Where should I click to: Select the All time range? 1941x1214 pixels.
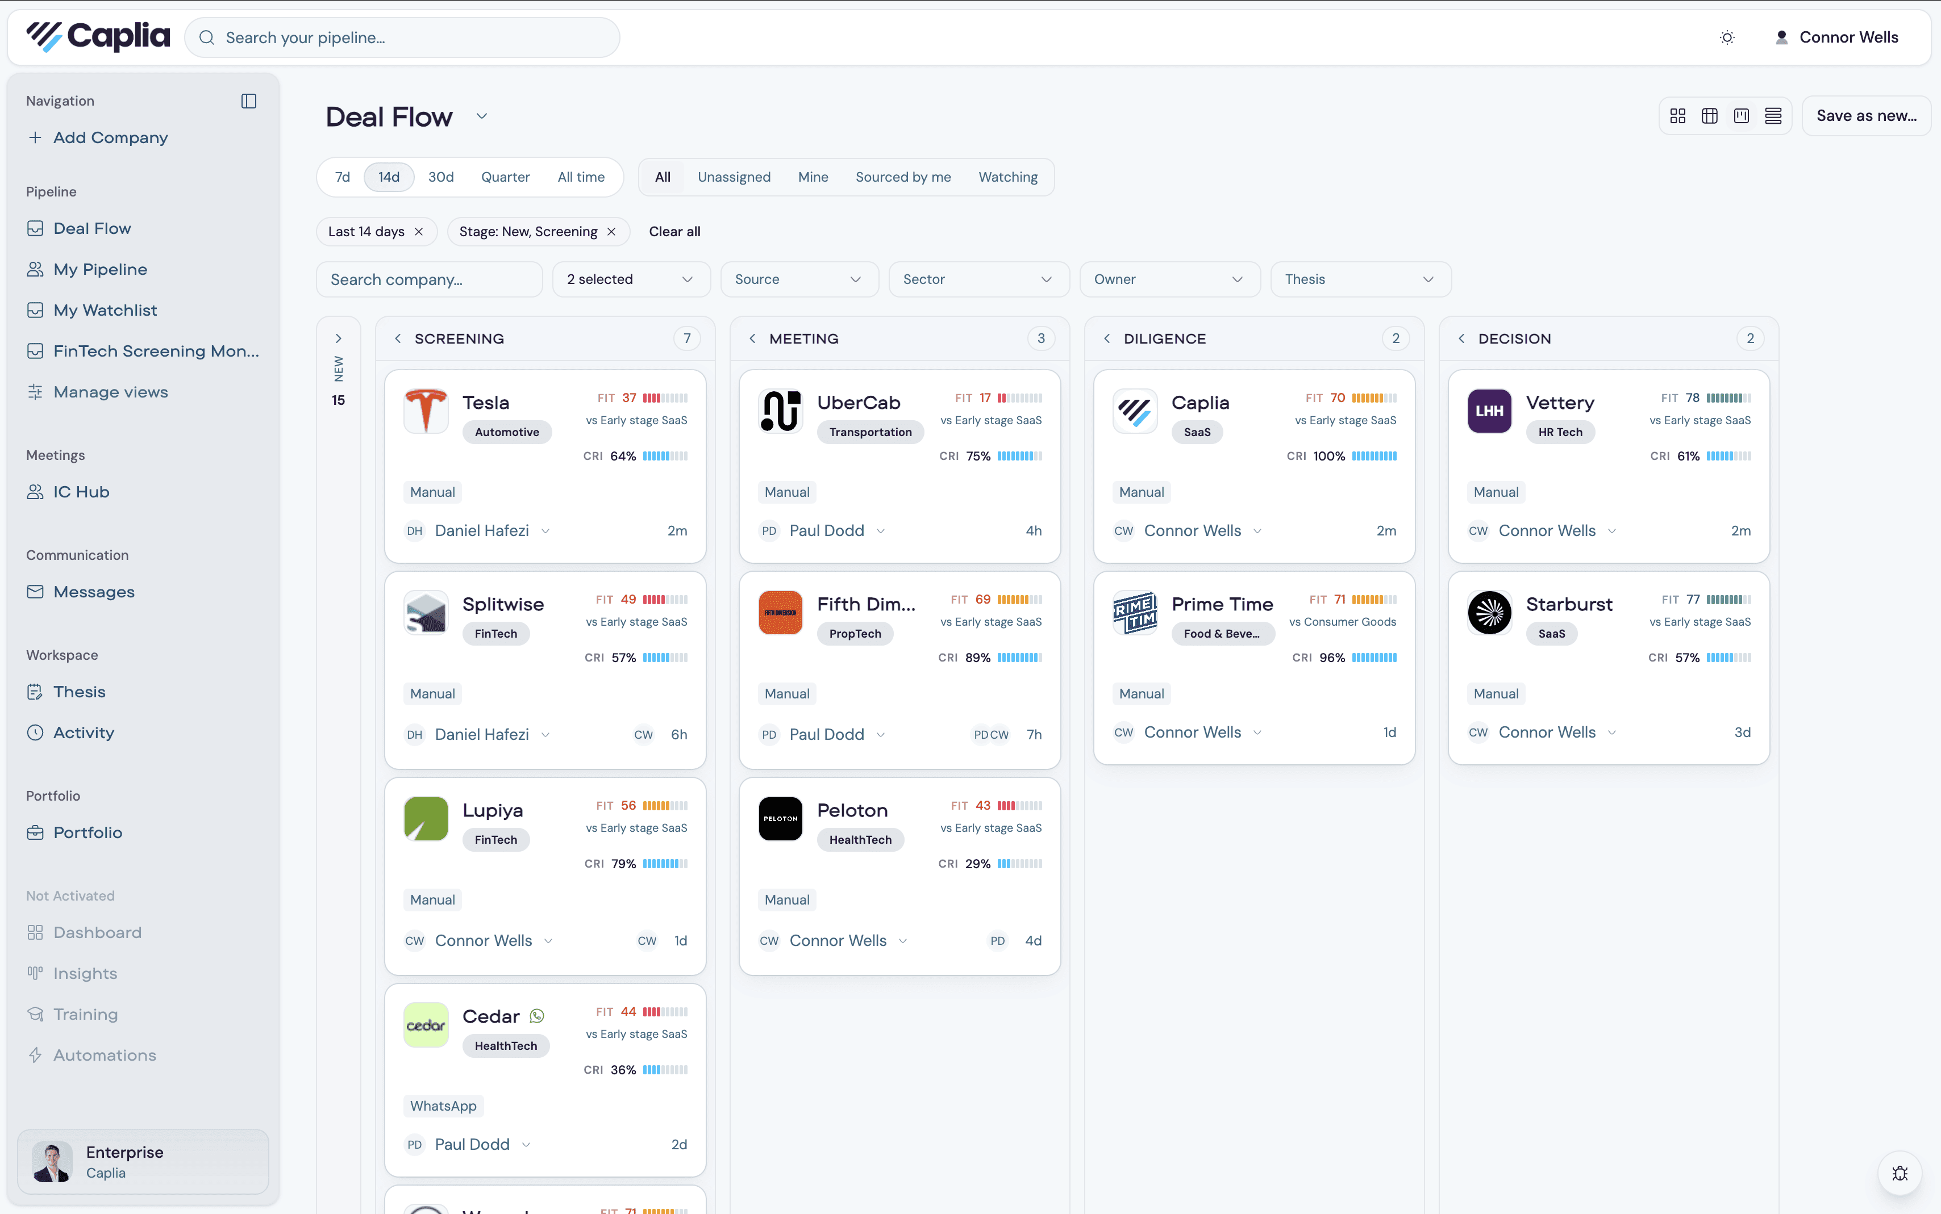click(x=581, y=177)
